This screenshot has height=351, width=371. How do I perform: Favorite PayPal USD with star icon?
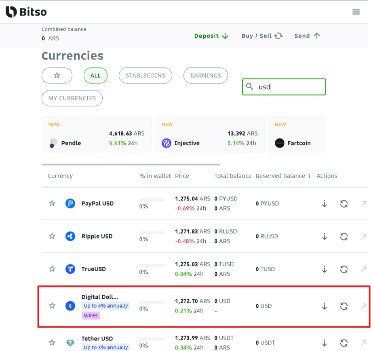52,203
